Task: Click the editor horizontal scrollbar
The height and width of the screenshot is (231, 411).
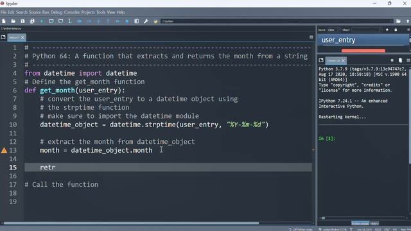Action: click(131, 223)
